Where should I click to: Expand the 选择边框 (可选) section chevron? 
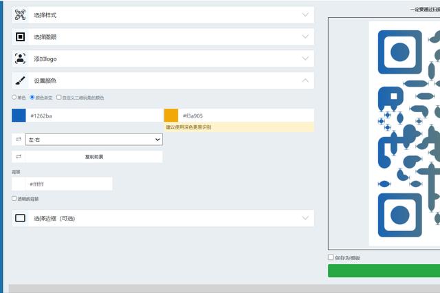click(305, 218)
